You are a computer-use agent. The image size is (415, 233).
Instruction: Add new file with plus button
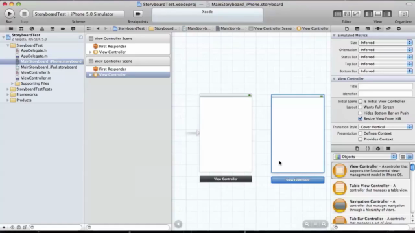click(x=4, y=227)
